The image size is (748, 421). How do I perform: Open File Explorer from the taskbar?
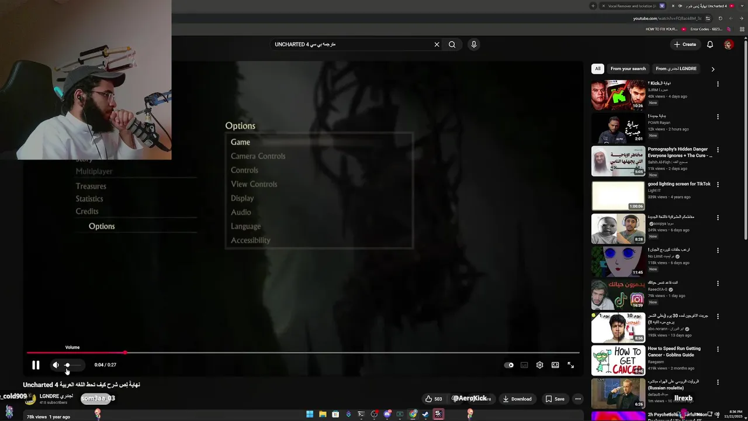(323, 414)
